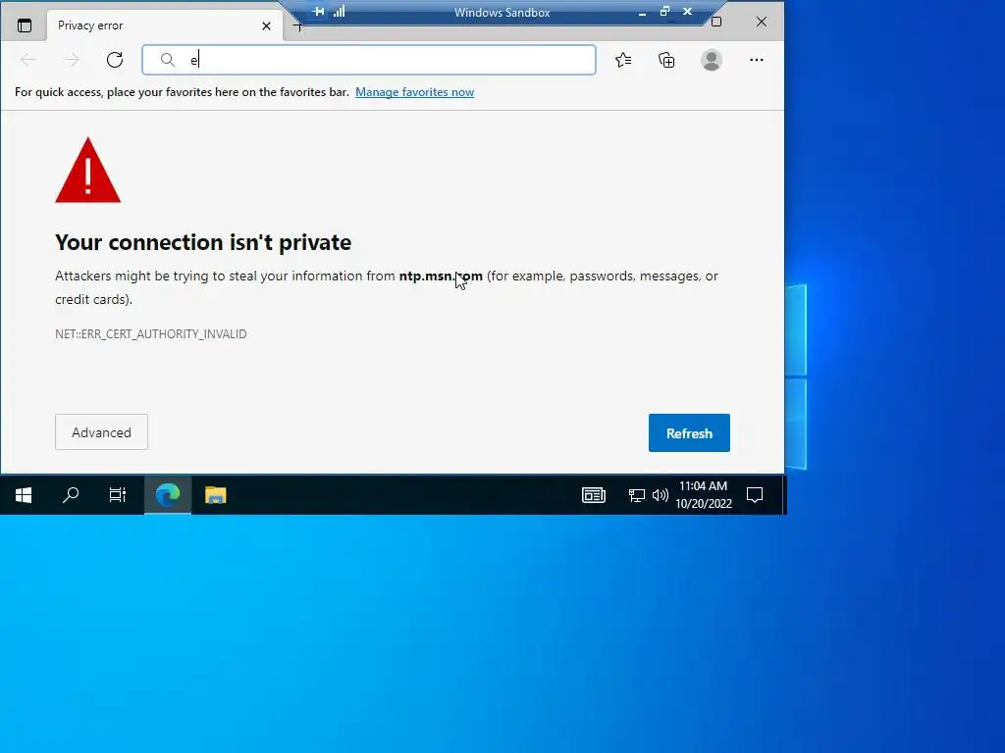The height and width of the screenshot is (753, 1005).
Task: Click the pin icon in Windows Sandbox bar
Action: coord(318,12)
